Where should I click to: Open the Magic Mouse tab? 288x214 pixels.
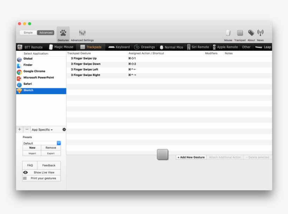pyautogui.click(x=61, y=47)
